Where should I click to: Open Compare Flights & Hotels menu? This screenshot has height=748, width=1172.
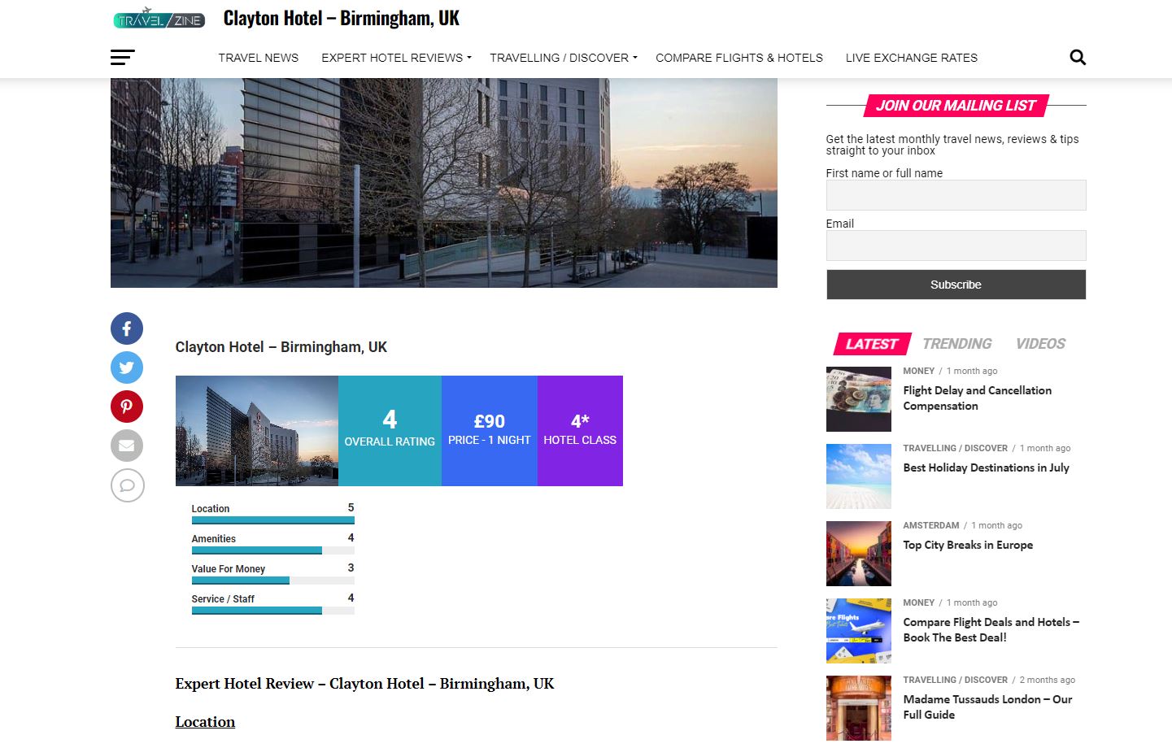[x=739, y=58]
